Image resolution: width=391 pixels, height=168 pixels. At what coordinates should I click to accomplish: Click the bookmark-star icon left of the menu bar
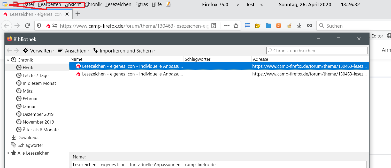click(x=5, y=4)
